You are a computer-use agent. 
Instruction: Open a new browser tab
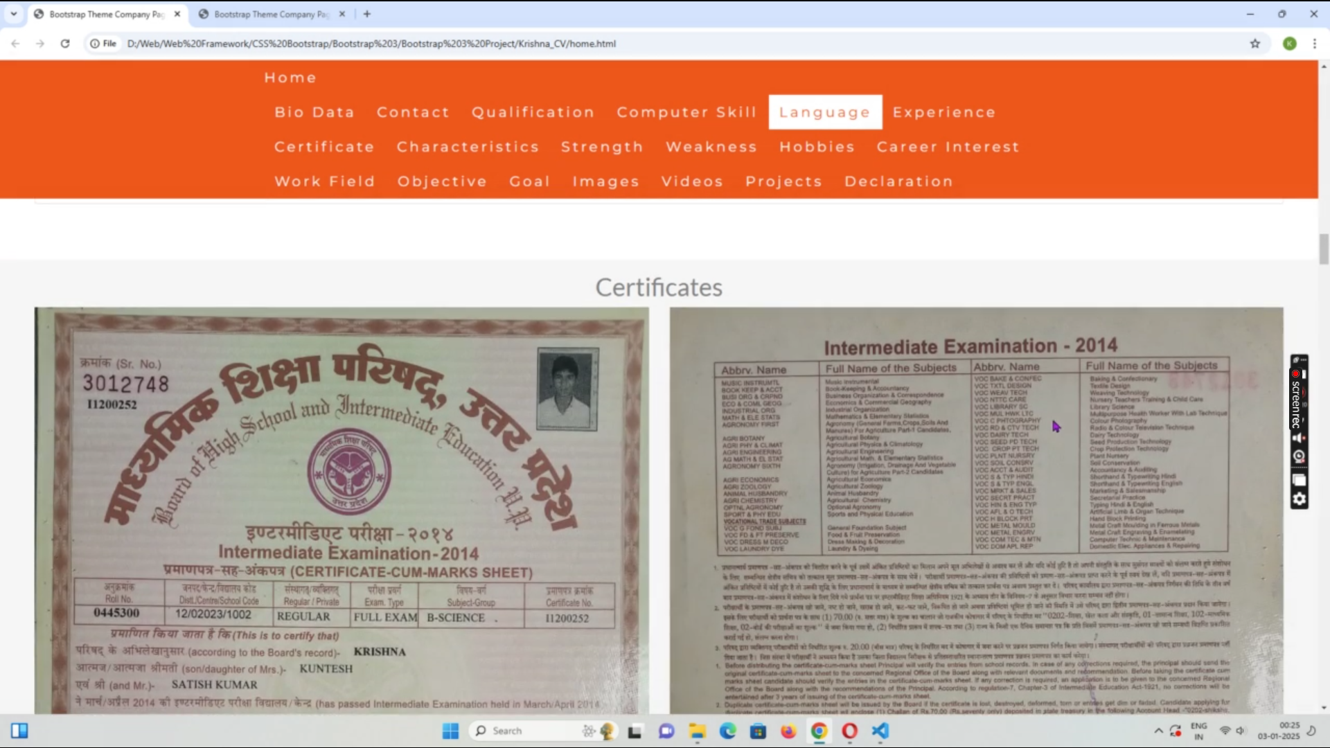click(x=367, y=14)
